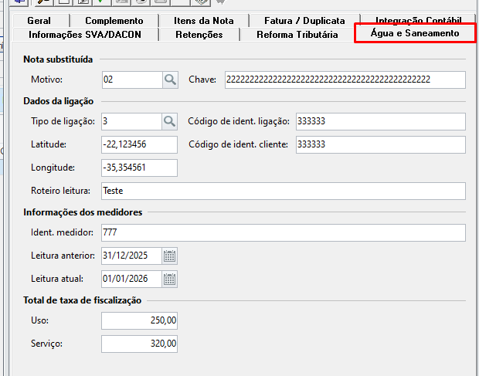Select the Água e Saneamento tab
Image resolution: width=479 pixels, height=376 pixels.
click(415, 33)
